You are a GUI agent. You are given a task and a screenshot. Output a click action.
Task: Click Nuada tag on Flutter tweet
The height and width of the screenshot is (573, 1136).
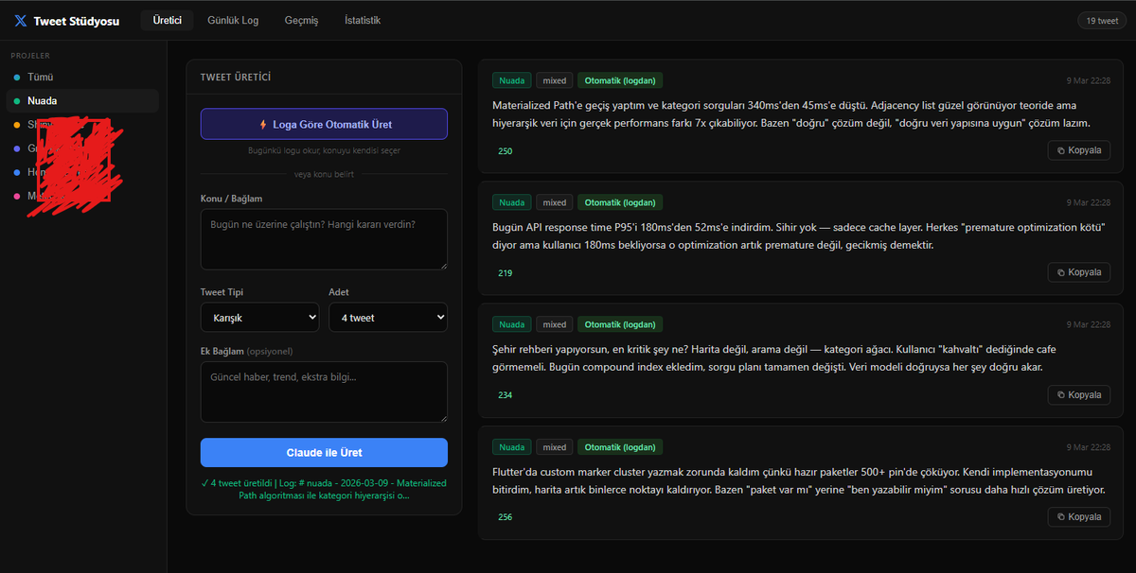pyautogui.click(x=512, y=446)
